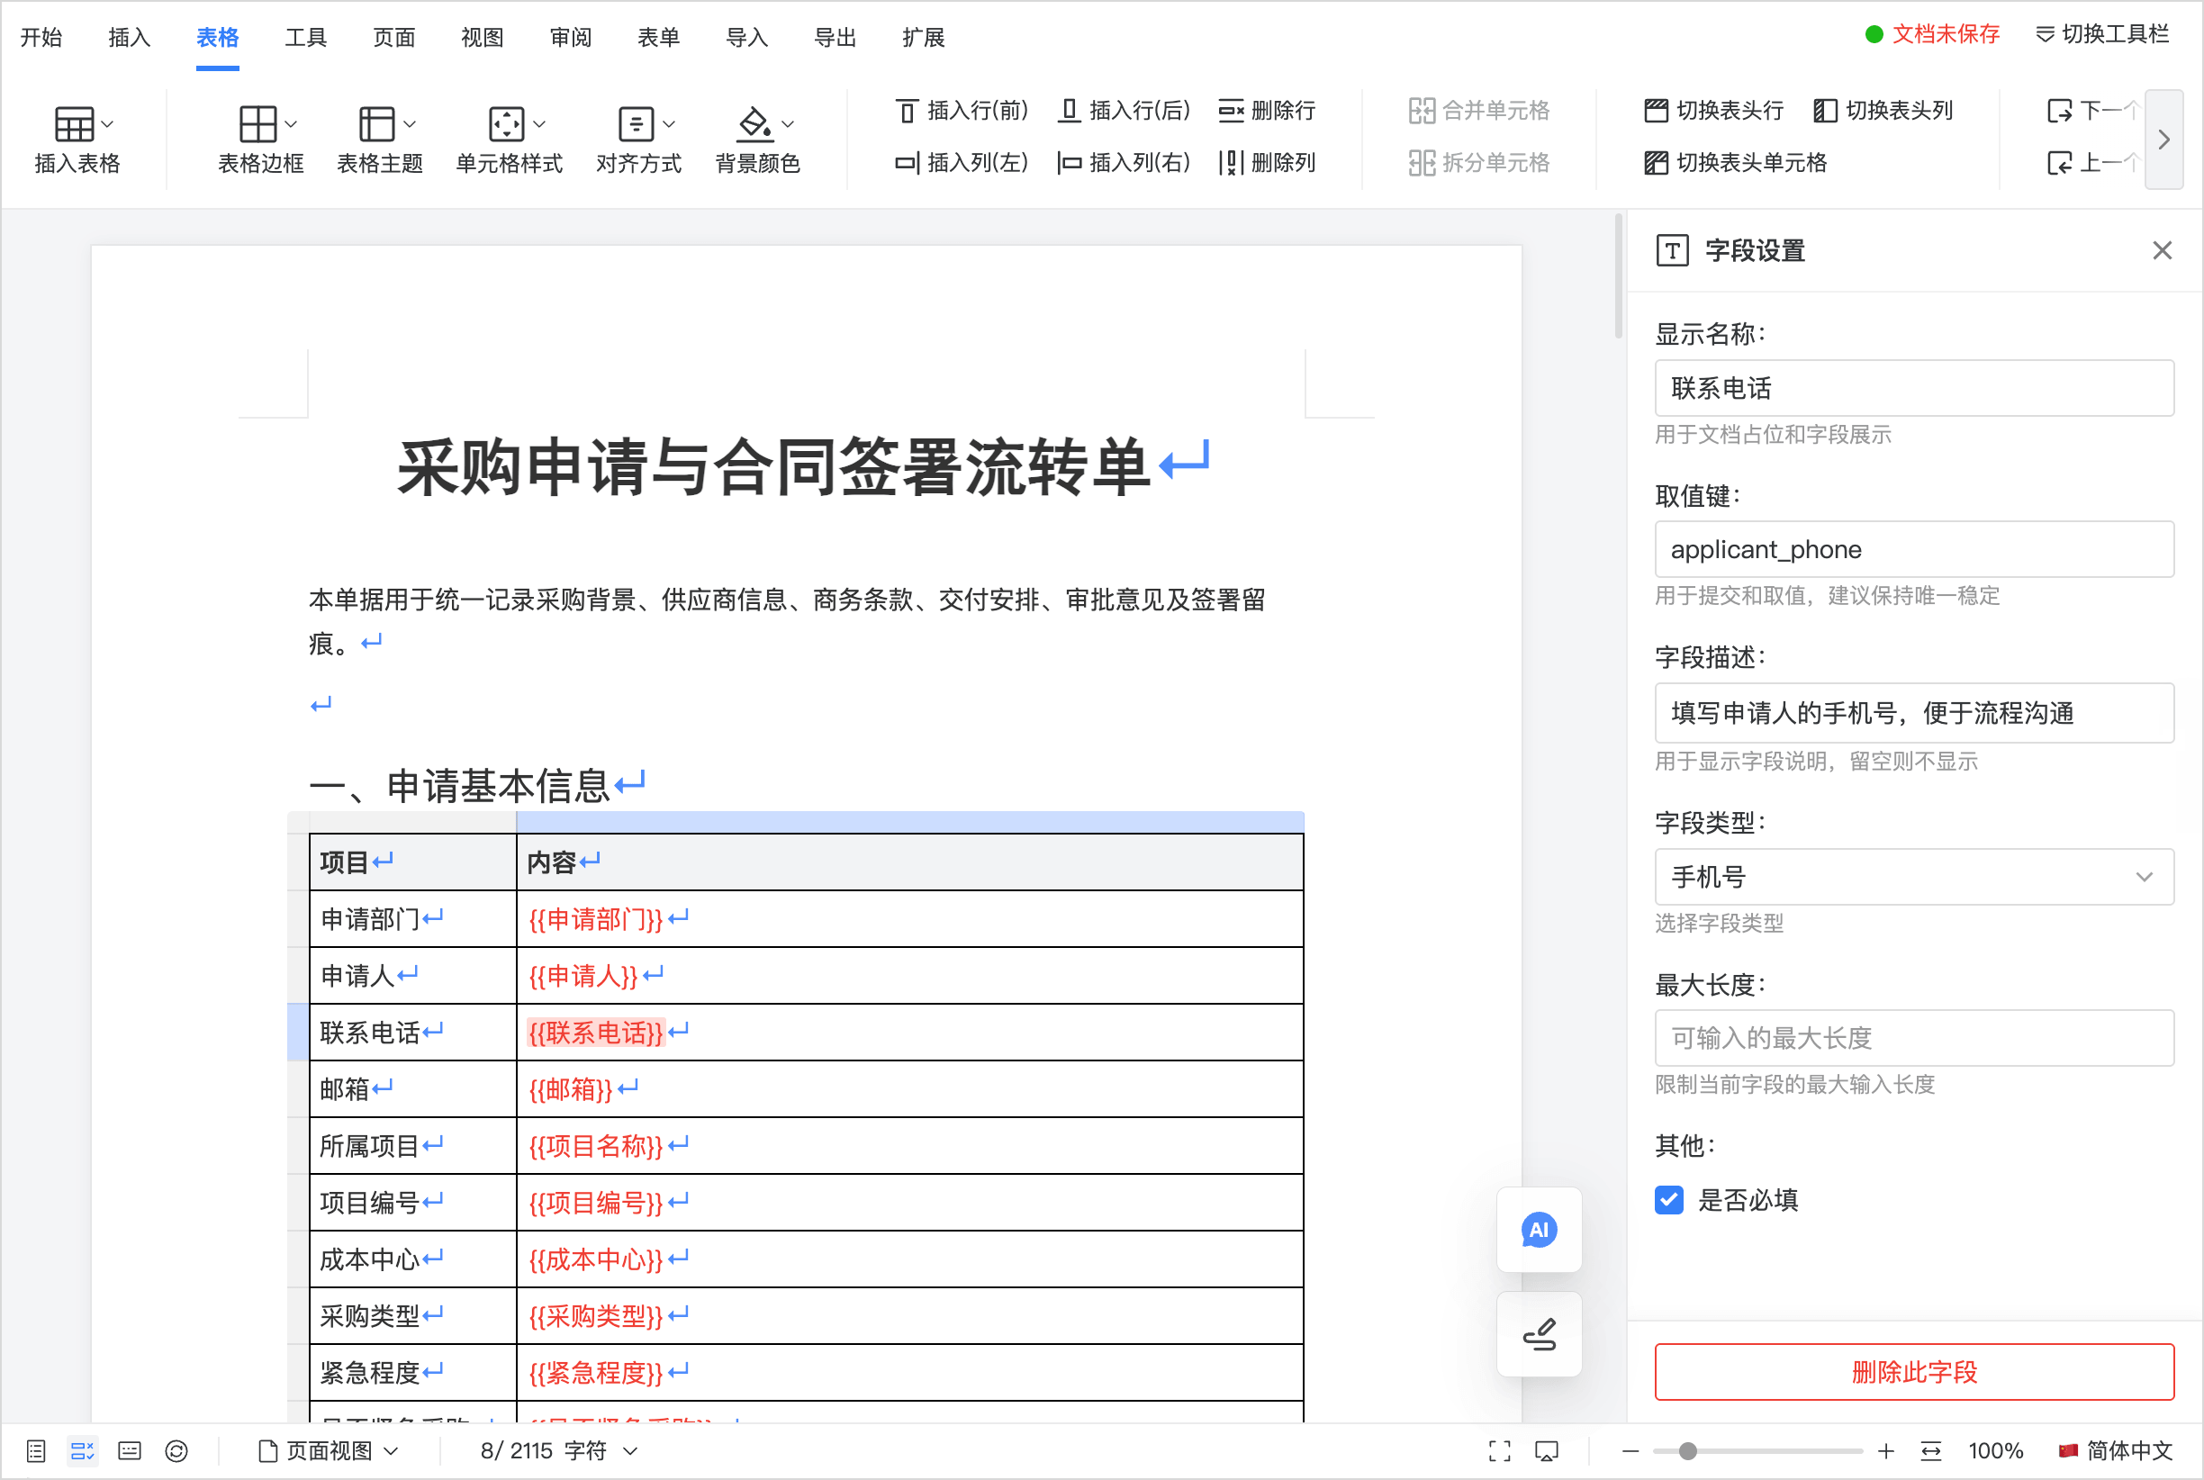Screen dimensions: 2204x1480
Task: Toggle the header cell (切换表头单元格)
Action: (x=1735, y=162)
